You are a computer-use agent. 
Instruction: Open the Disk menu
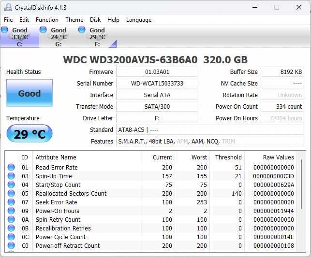[95, 20]
